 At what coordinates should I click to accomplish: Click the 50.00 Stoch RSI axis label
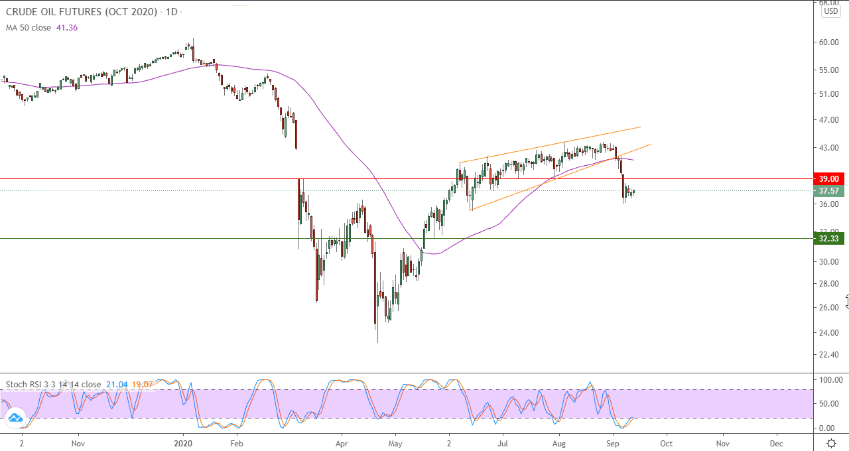(x=829, y=404)
